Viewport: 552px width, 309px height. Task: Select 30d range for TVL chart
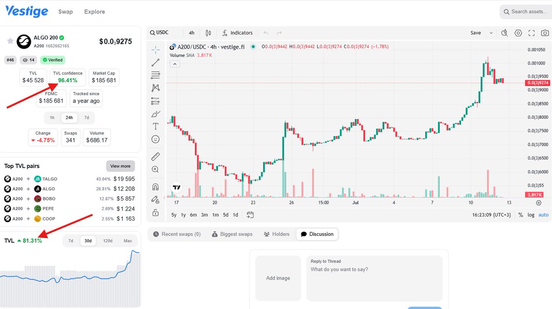pos(88,240)
